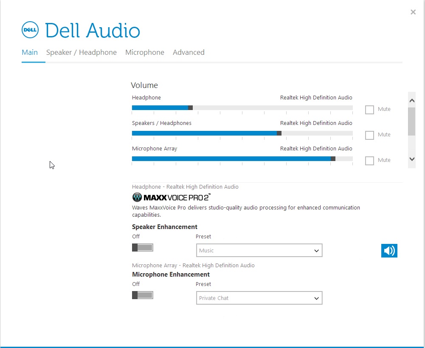The image size is (425, 348).
Task: Open the Speaker Enhancement preset dropdown
Action: coord(259,250)
